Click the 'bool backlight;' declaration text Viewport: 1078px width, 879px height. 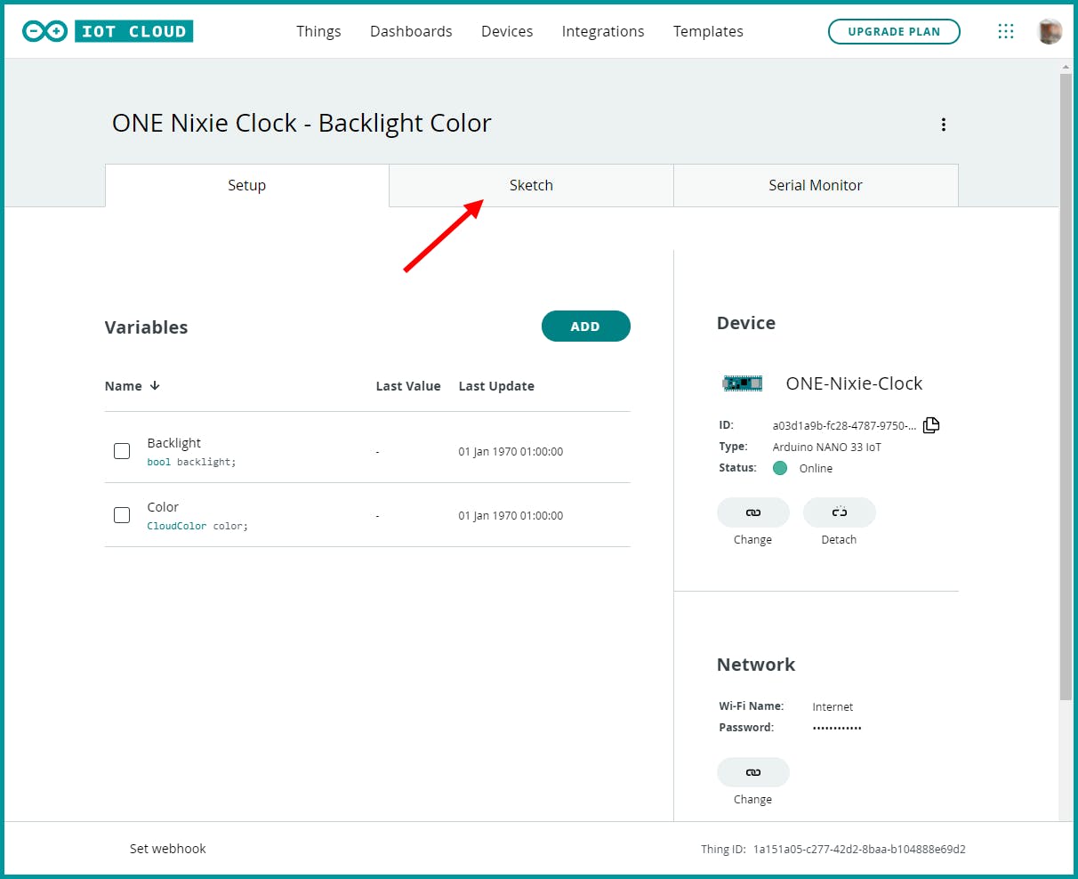(x=191, y=463)
